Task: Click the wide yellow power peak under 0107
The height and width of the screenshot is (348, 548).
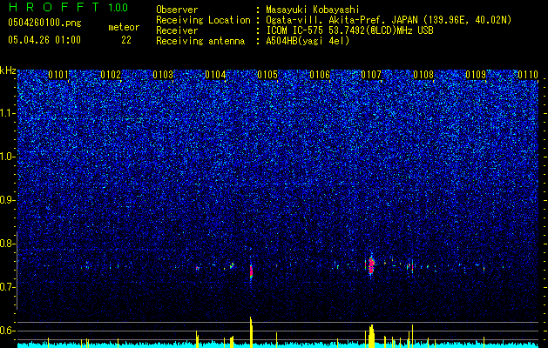Action: click(x=371, y=336)
